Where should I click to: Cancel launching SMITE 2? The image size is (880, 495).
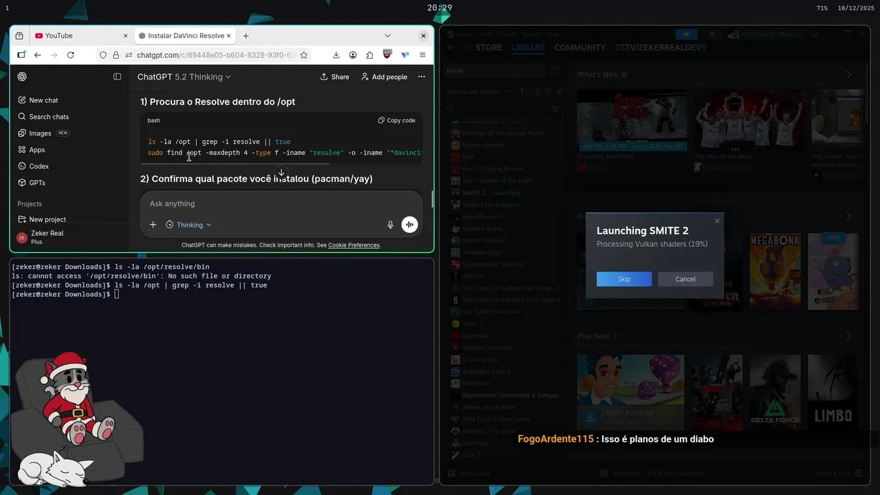[x=685, y=279]
